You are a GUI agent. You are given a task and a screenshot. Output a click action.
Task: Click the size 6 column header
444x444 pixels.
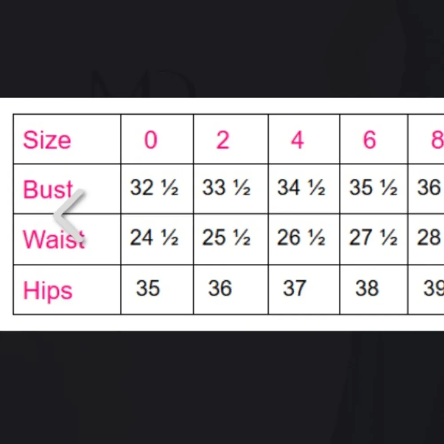(x=369, y=140)
